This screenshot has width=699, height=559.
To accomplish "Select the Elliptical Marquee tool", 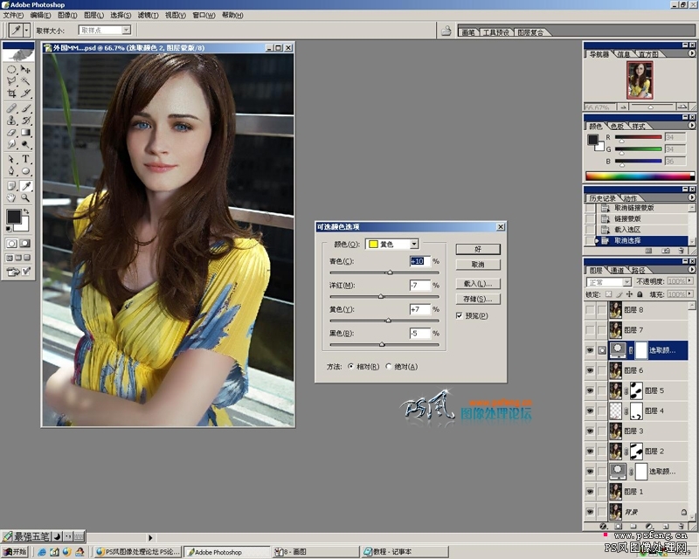I will 11,70.
